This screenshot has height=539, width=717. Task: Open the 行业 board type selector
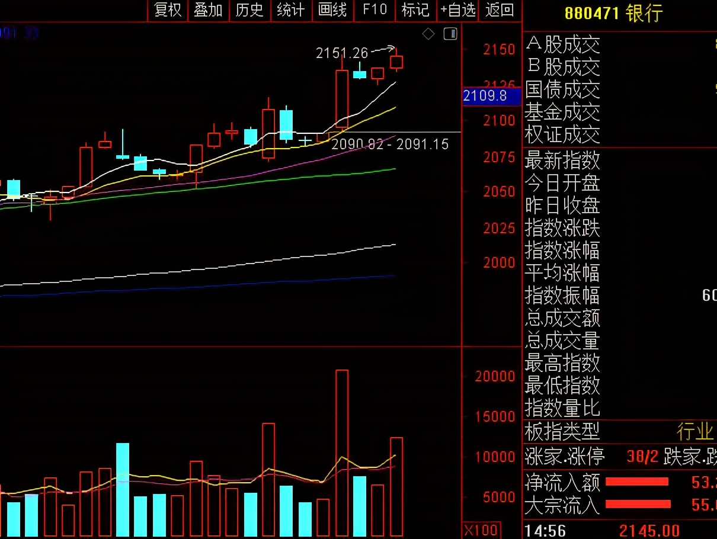click(694, 432)
